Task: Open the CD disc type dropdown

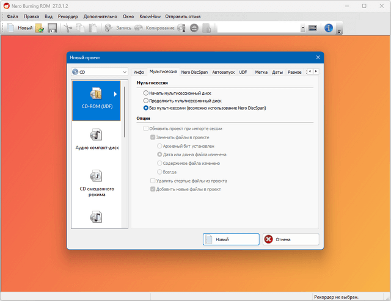Action: tap(98, 72)
